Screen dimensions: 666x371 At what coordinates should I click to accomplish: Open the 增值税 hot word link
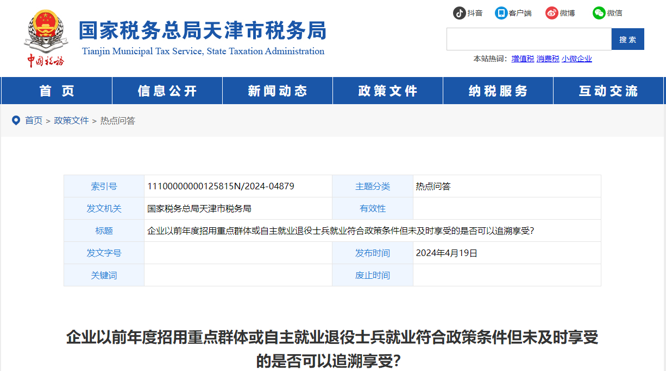[x=522, y=58]
